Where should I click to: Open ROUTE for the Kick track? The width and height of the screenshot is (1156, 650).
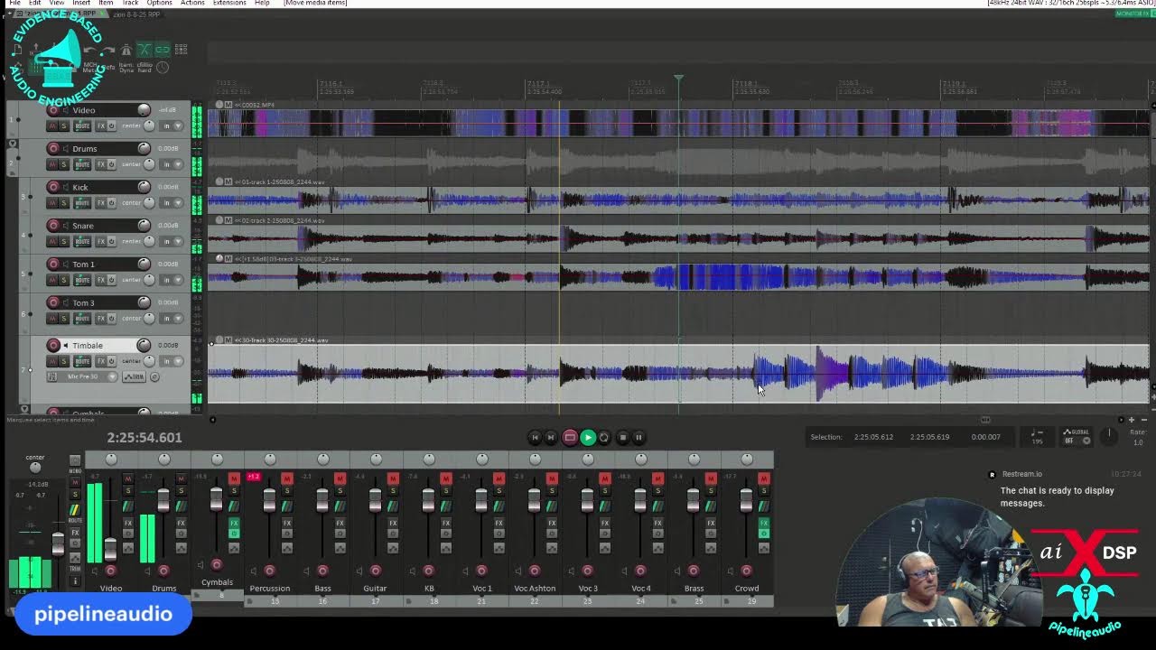82,202
